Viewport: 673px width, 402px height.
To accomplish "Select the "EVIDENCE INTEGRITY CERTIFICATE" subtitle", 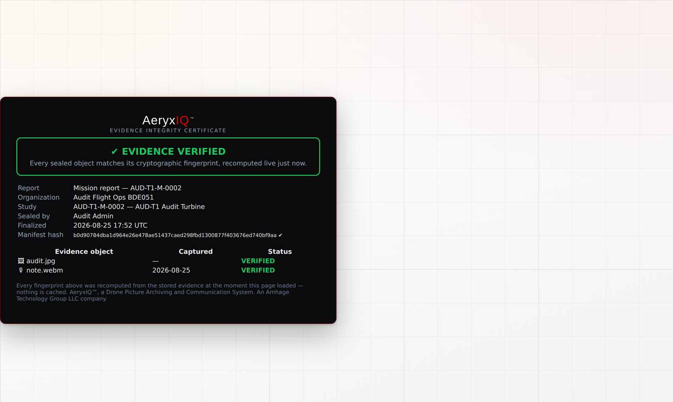I will click(x=168, y=131).
